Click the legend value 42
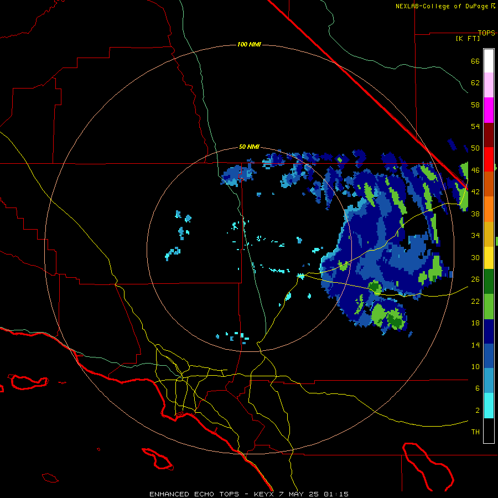Screen dimensions: 498x498 475,192
